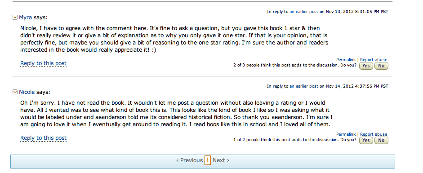The image size is (423, 173).
Task: Open "an earlier post" link above Myra's comment
Action: (304, 12)
